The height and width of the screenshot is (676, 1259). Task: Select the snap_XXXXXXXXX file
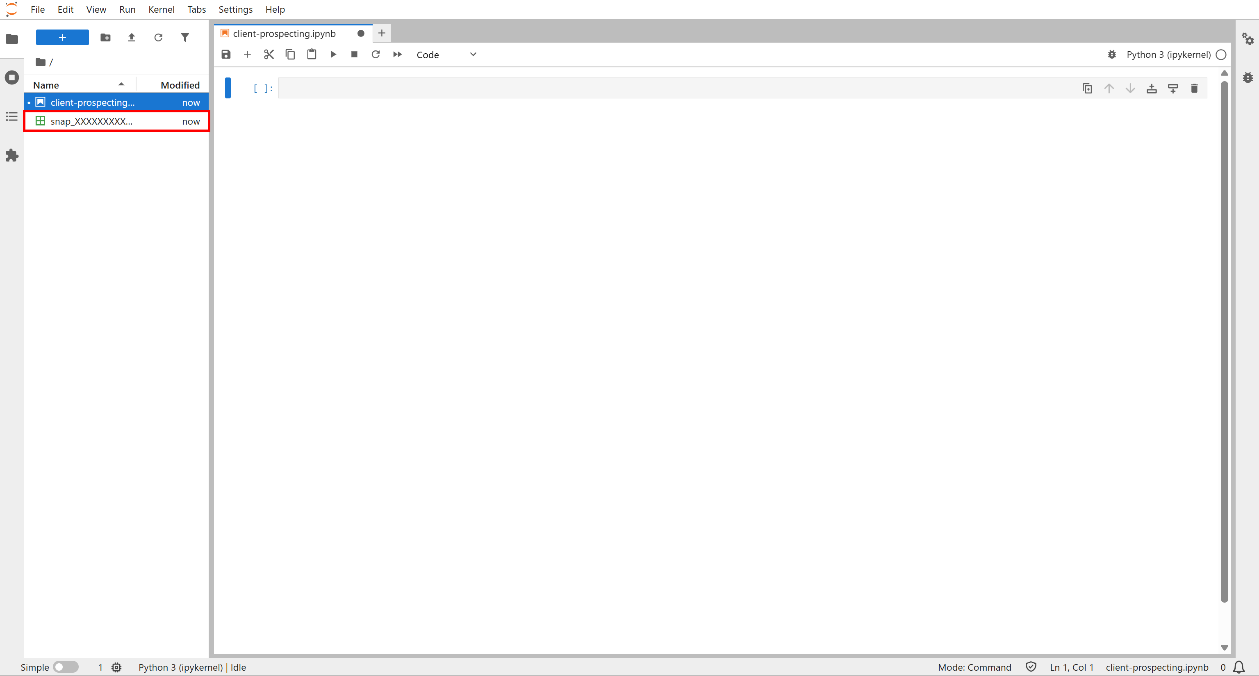[x=93, y=121]
